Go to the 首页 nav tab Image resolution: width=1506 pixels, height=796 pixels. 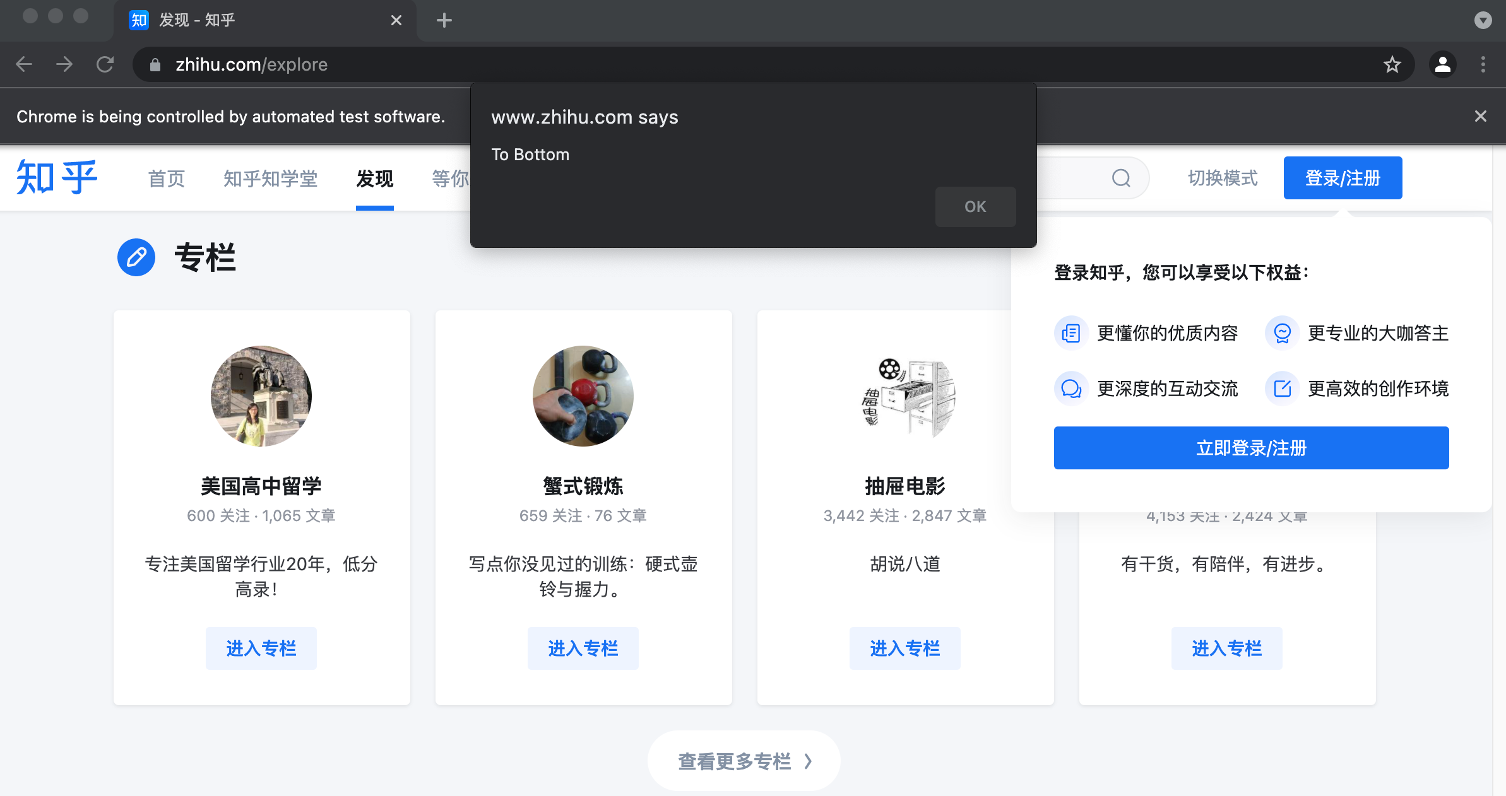pyautogui.click(x=167, y=179)
